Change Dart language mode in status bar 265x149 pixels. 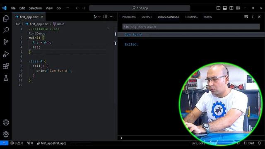[251, 143]
